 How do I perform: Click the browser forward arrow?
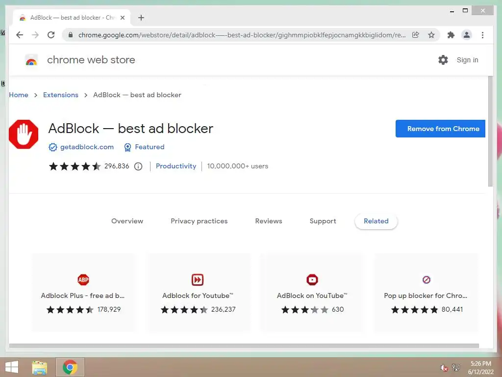[35, 35]
